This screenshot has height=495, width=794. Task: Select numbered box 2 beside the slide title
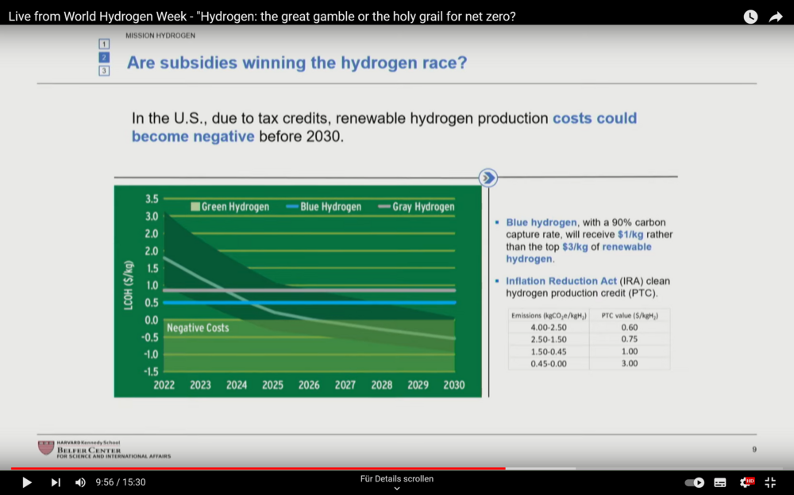click(x=103, y=57)
